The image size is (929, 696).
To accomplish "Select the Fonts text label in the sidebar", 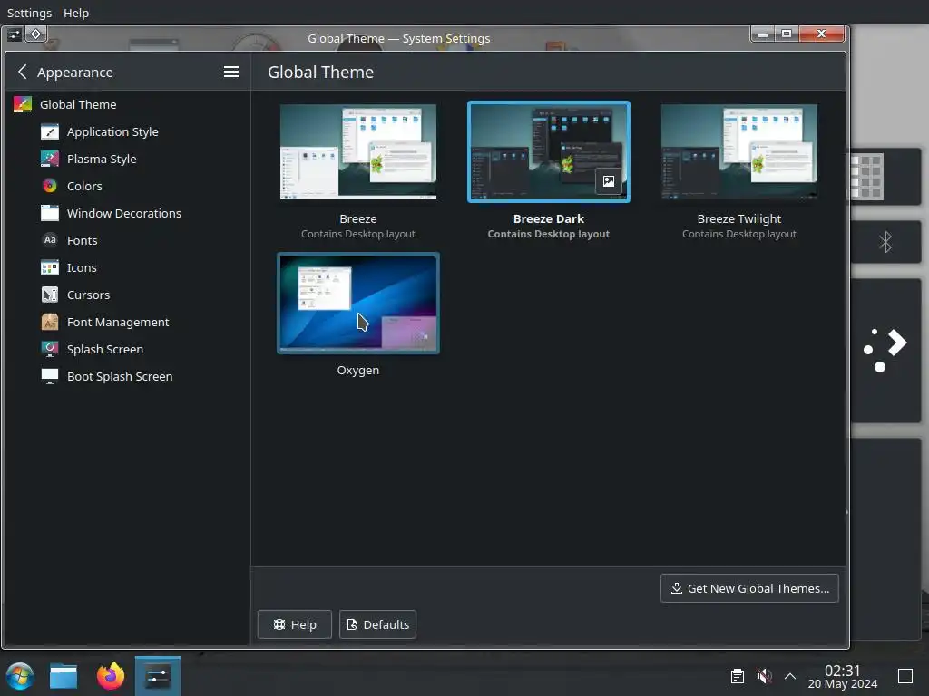I will pos(82,240).
